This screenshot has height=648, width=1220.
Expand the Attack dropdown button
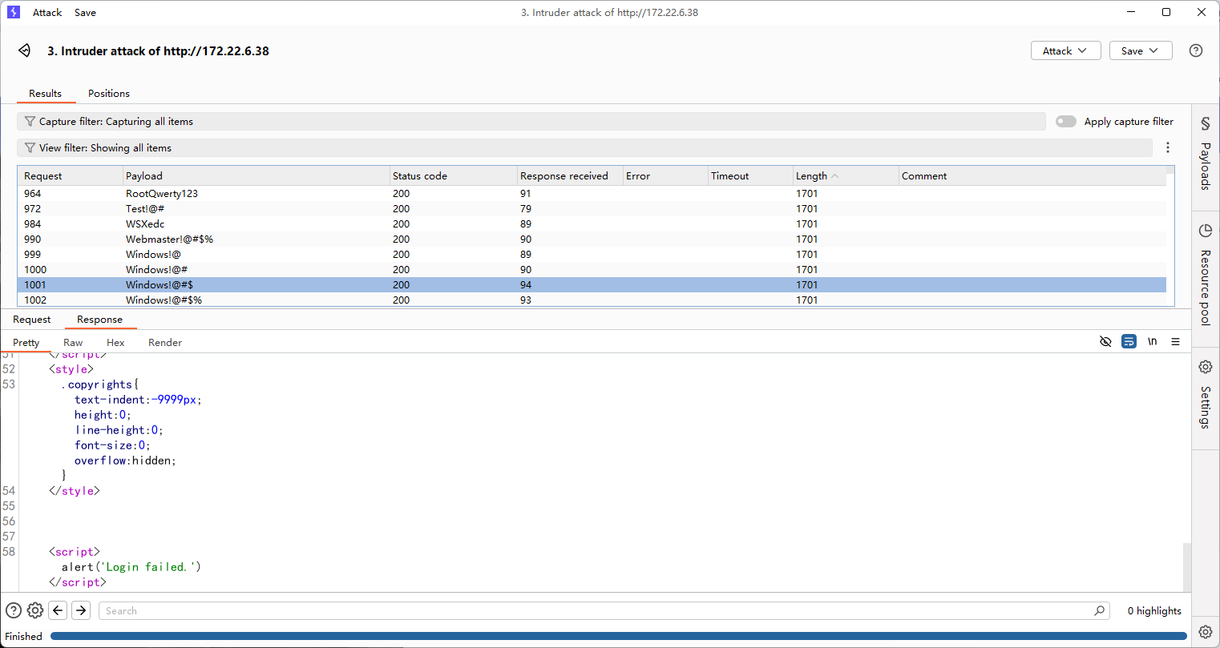pyautogui.click(x=1064, y=50)
